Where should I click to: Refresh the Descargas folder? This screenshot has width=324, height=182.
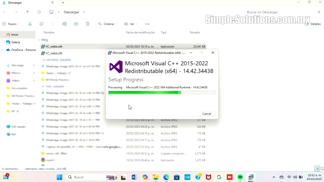tap(39, 12)
